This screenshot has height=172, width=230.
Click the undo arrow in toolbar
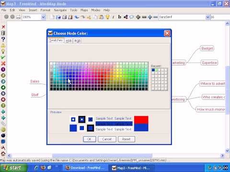click(77, 17)
